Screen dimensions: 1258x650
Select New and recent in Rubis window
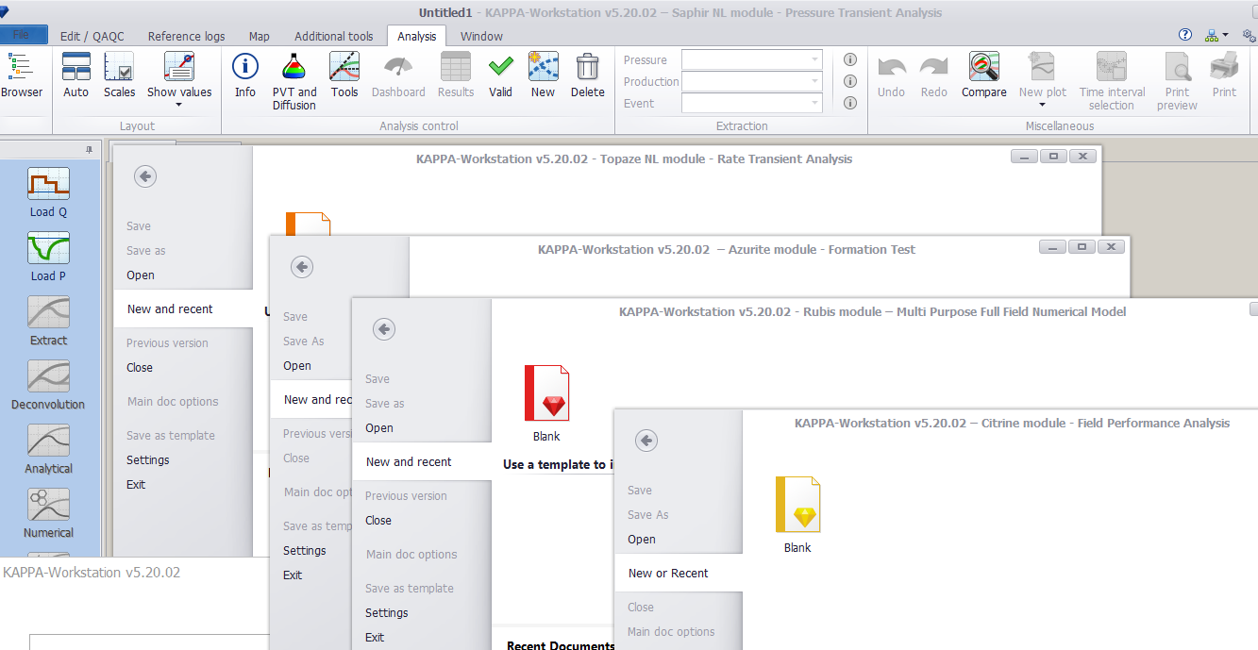(422, 462)
